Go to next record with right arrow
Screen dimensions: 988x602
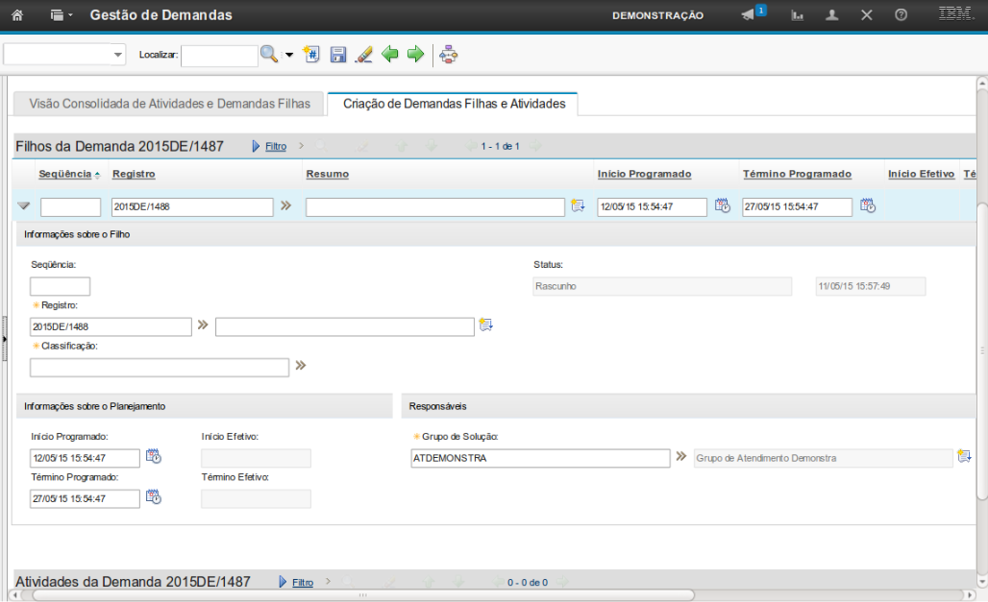coord(415,55)
